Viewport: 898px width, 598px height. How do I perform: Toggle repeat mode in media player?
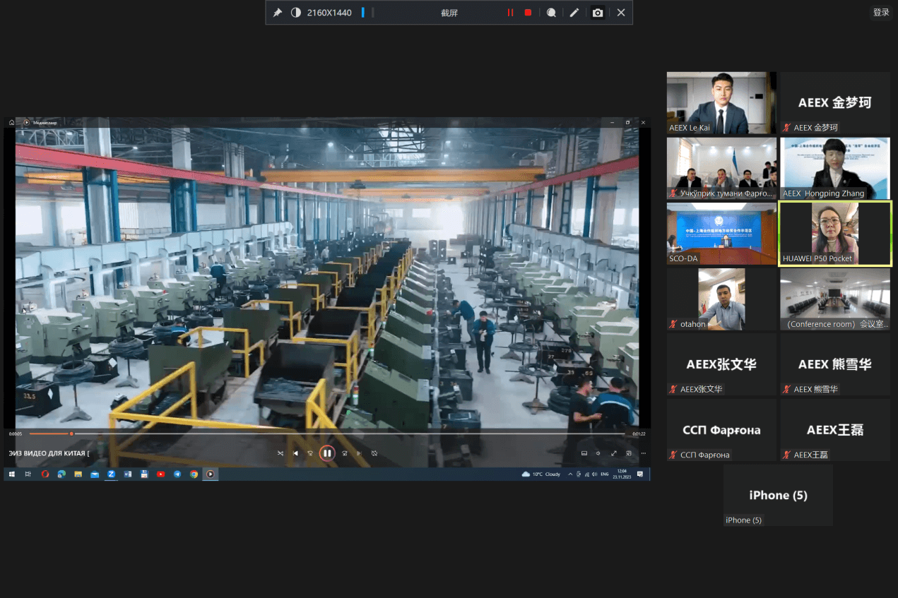pos(374,453)
